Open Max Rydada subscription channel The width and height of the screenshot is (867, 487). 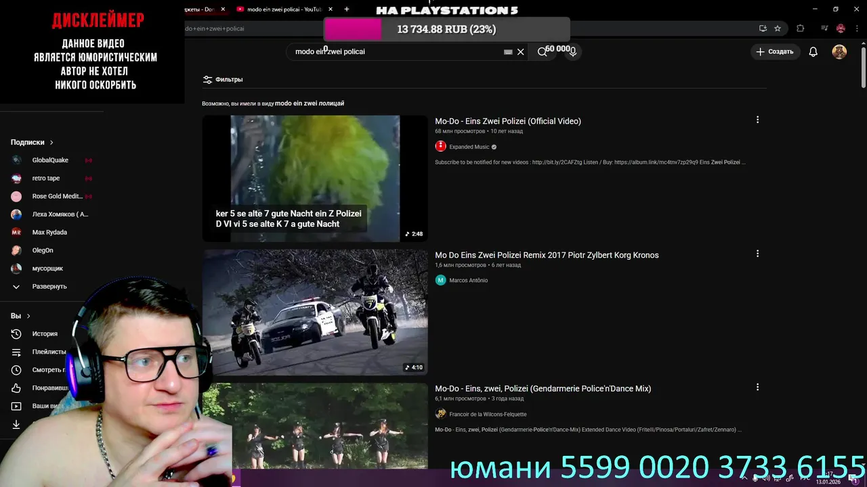click(x=49, y=232)
